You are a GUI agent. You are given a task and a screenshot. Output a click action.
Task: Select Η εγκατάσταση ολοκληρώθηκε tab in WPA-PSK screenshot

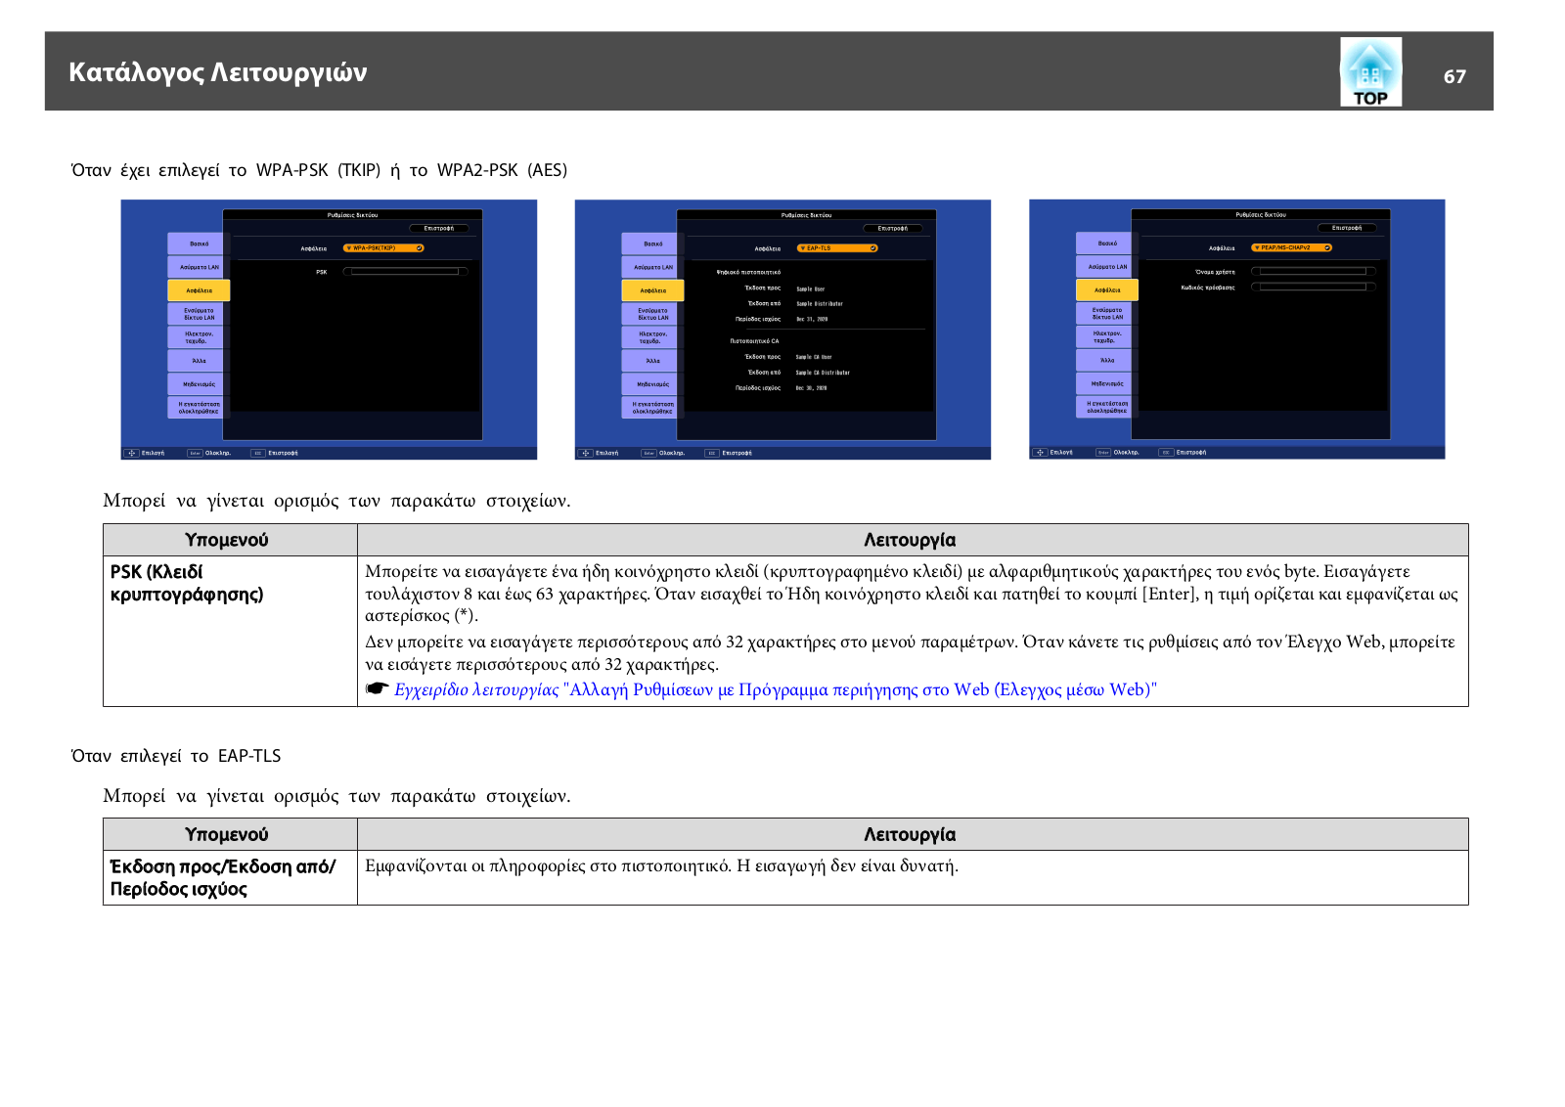pos(199,408)
